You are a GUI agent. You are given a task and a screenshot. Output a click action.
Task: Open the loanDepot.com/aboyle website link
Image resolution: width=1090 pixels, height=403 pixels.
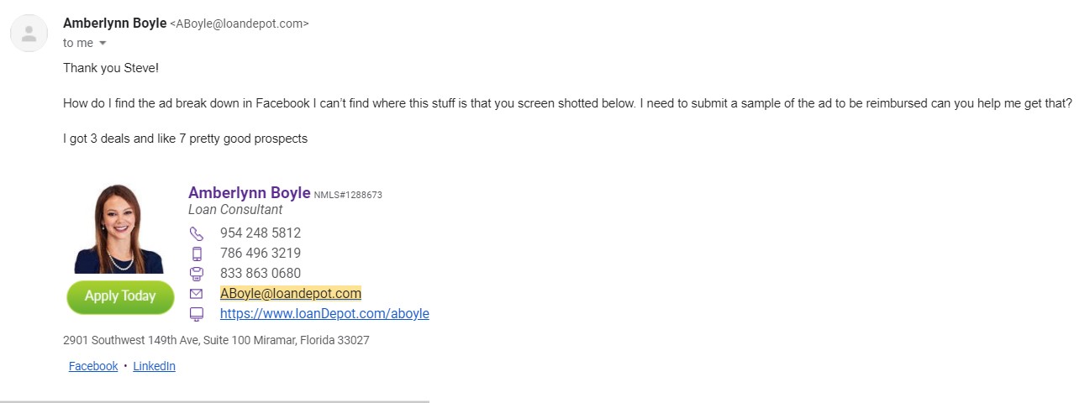coord(324,314)
